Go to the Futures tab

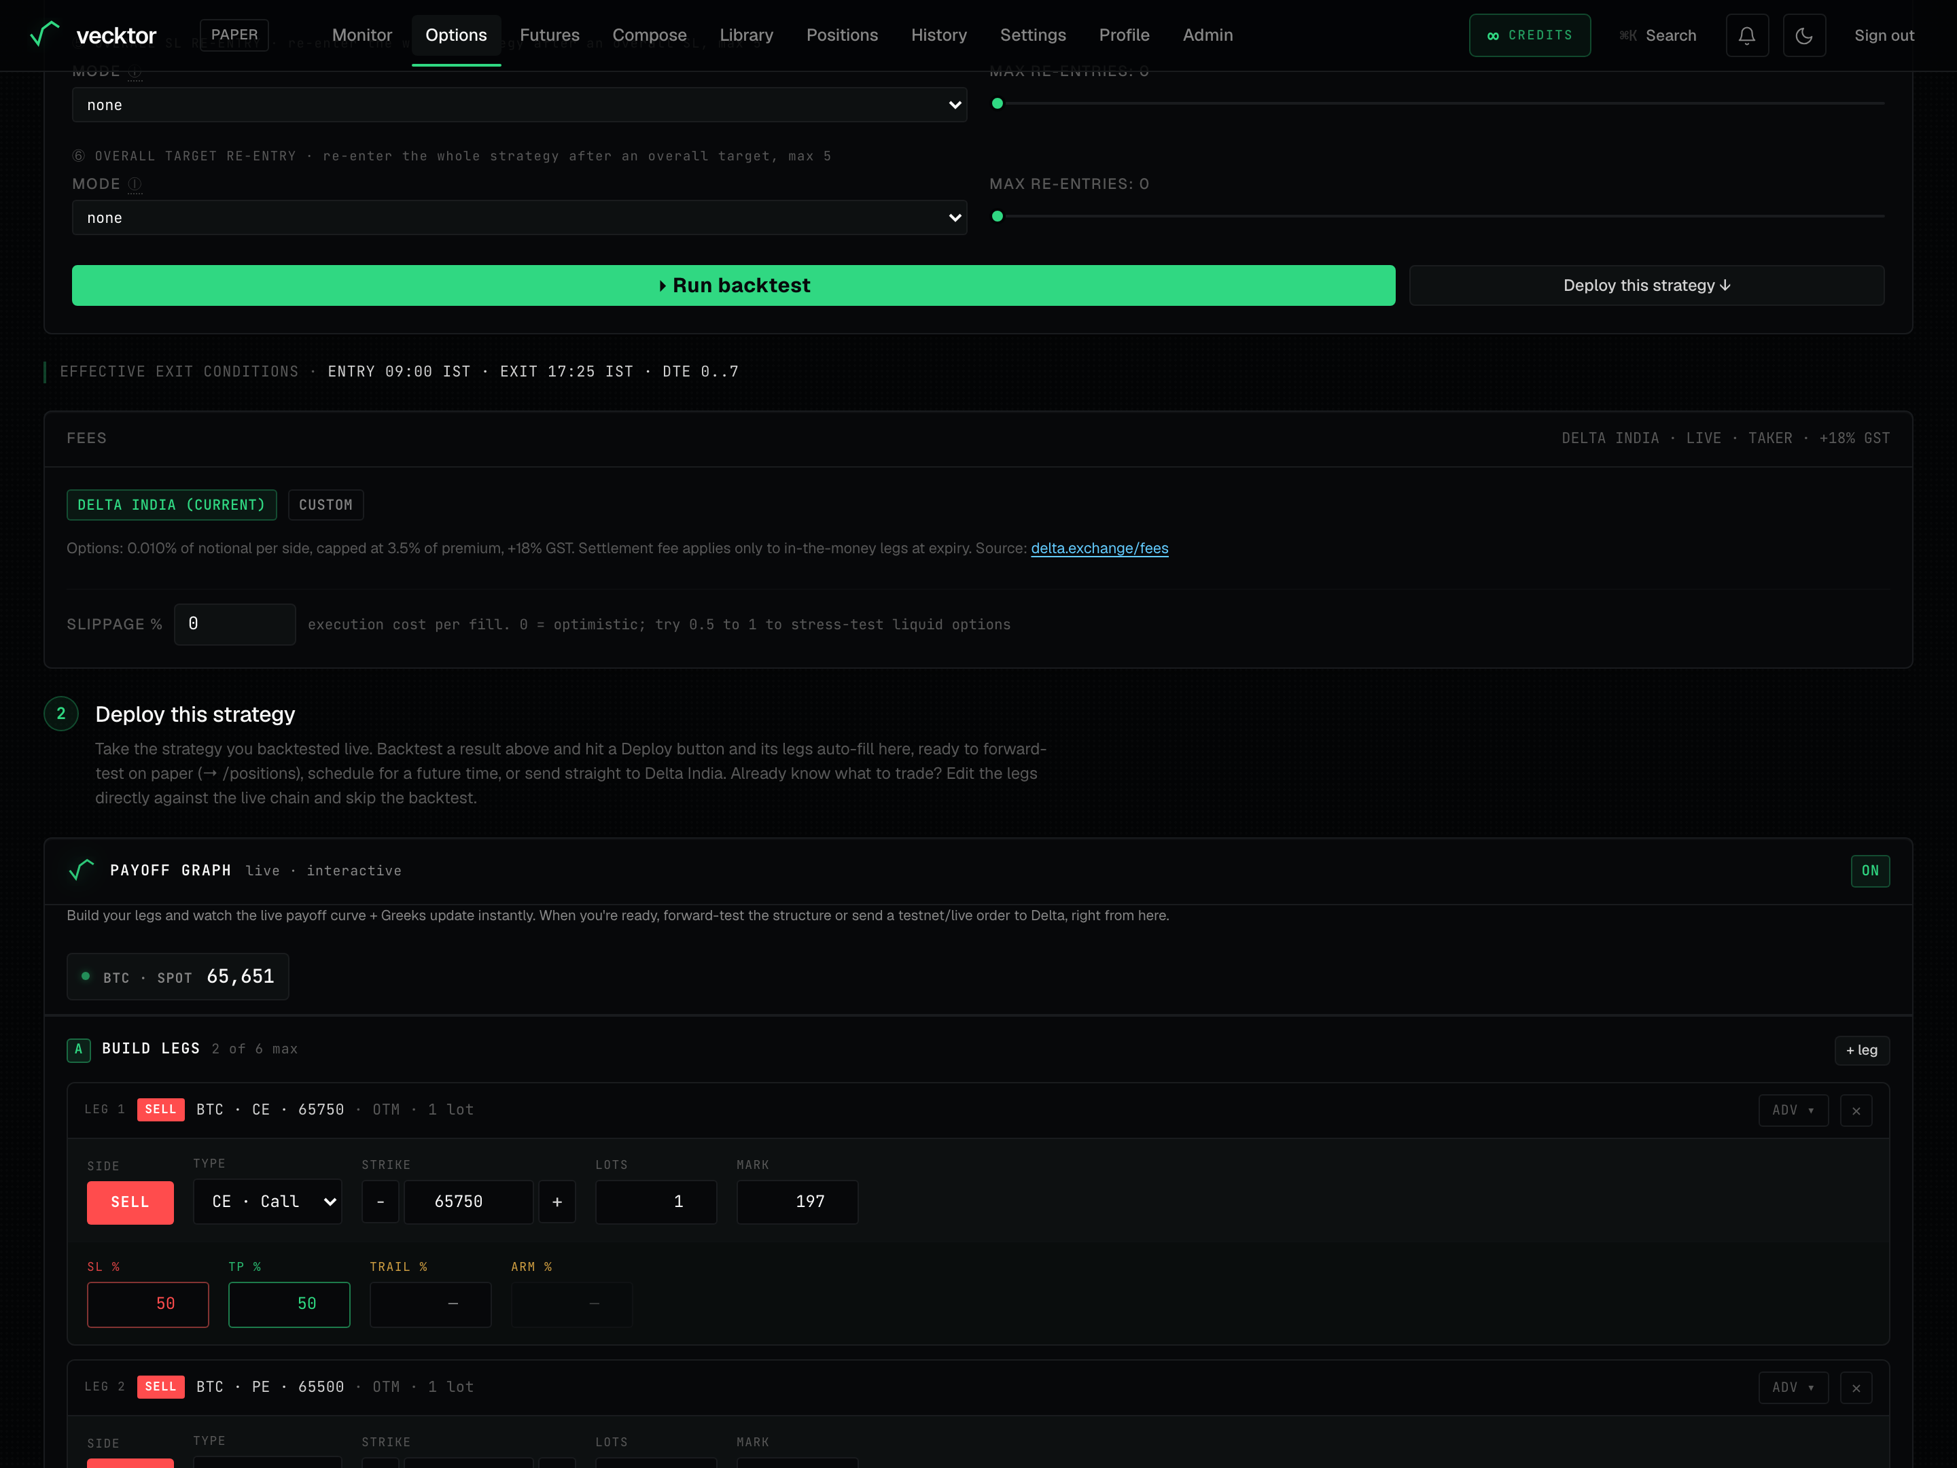(550, 35)
